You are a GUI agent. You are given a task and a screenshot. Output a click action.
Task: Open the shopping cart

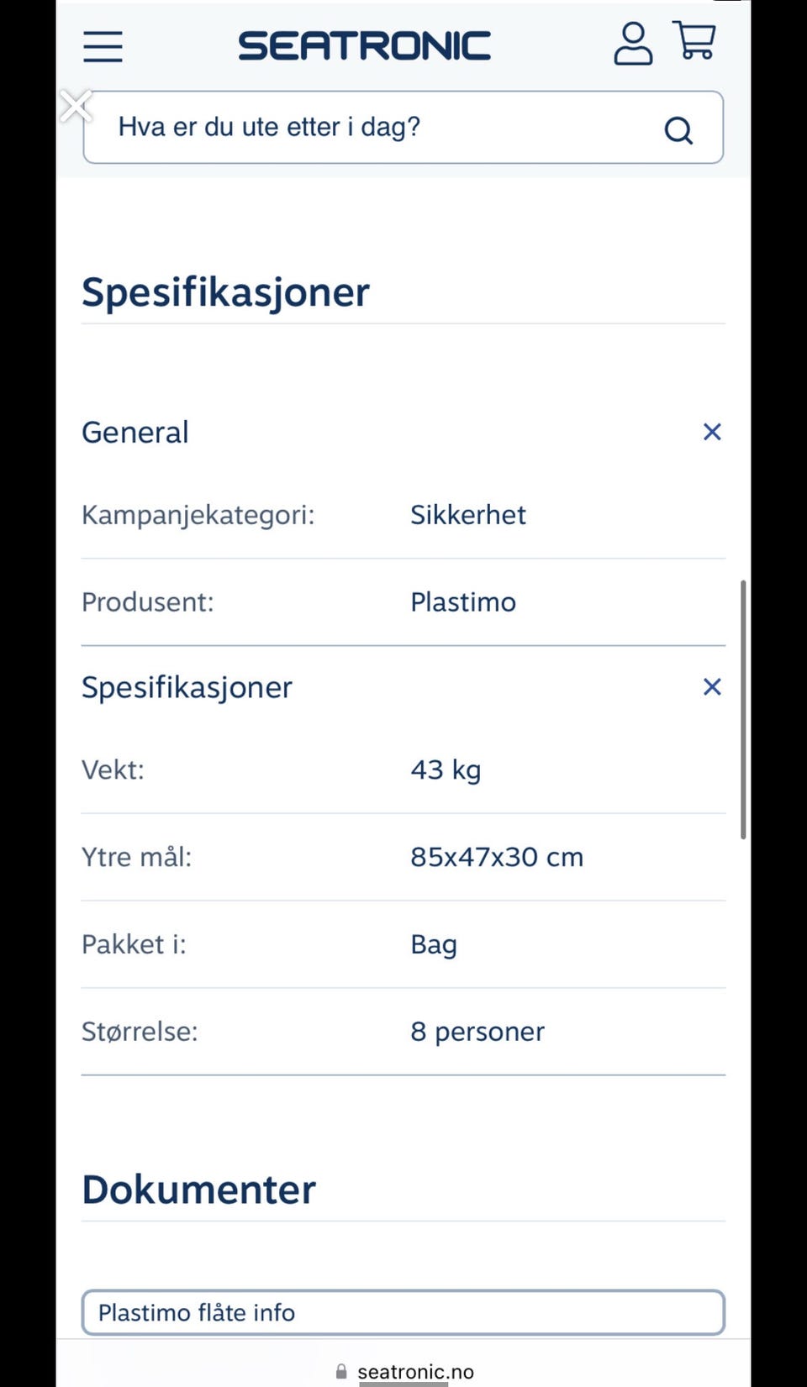695,40
